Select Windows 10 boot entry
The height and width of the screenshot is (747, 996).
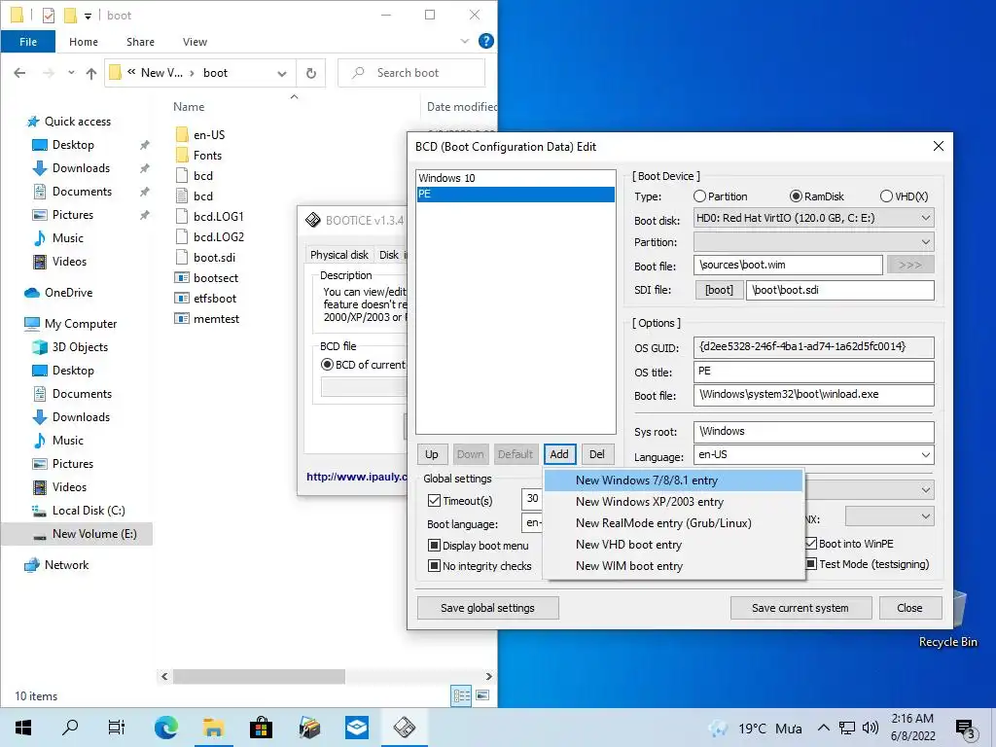[x=516, y=178]
